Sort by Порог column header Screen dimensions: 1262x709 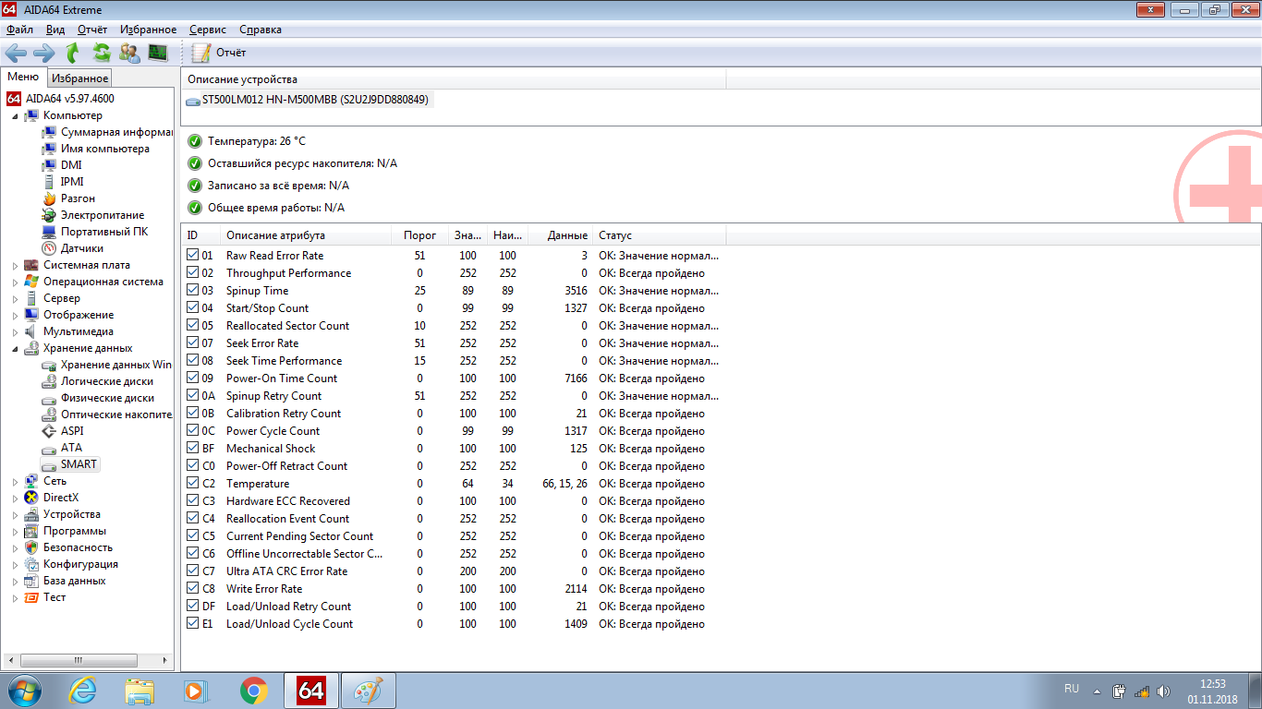point(419,235)
